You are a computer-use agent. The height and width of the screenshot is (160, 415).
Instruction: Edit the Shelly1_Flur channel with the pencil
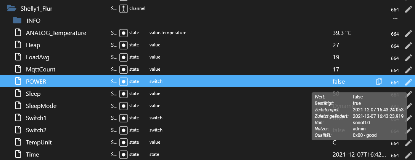[408, 9]
